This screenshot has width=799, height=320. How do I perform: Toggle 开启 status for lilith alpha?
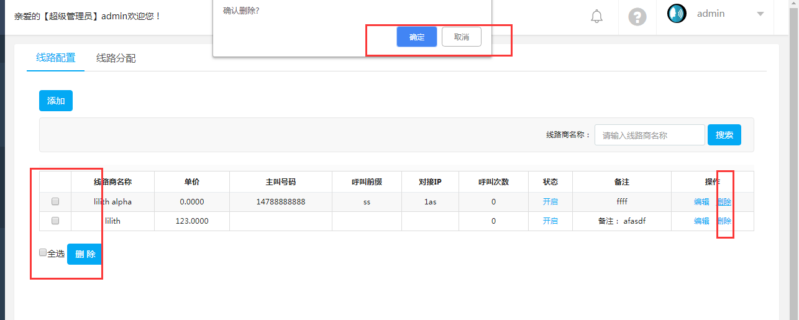tap(550, 202)
